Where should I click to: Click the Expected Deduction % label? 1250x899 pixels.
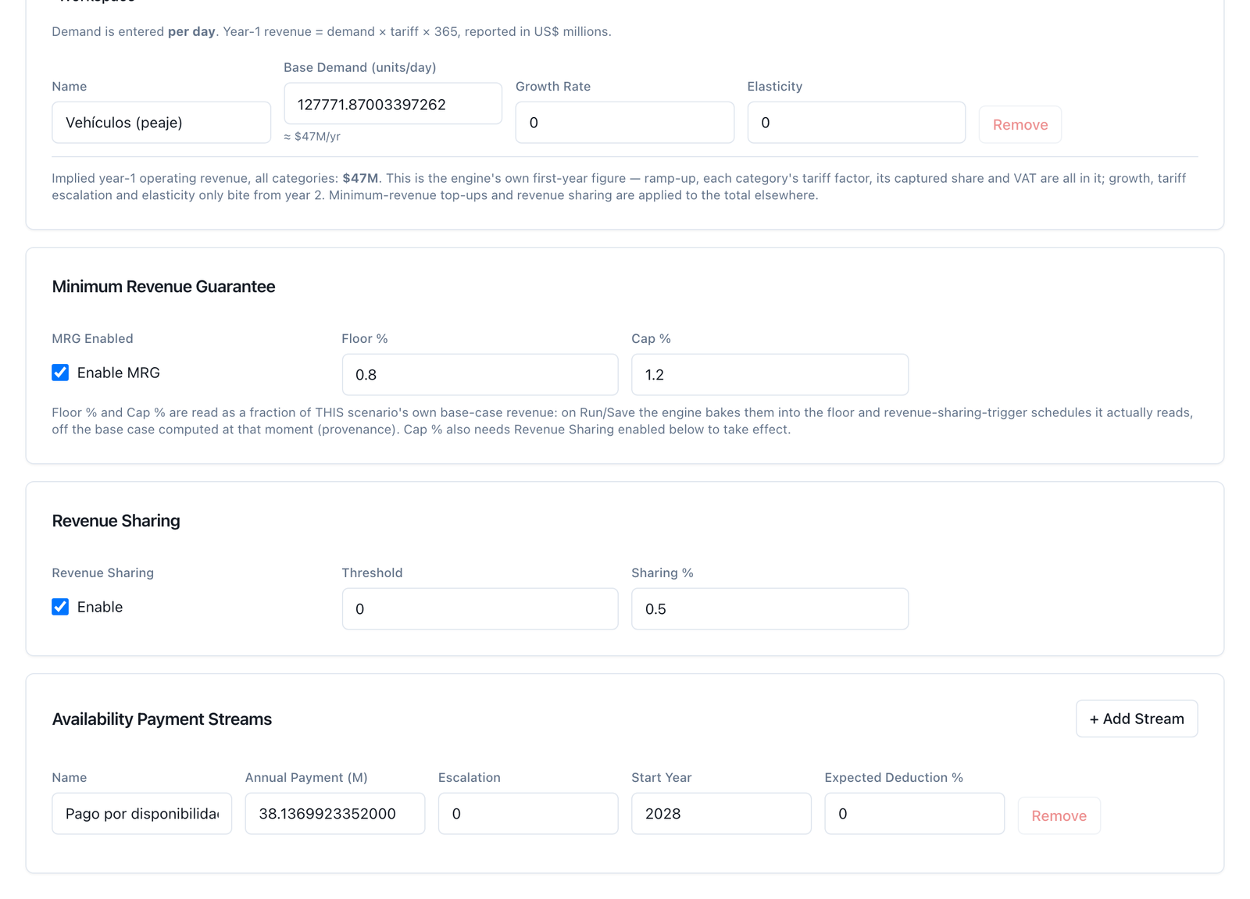894,777
